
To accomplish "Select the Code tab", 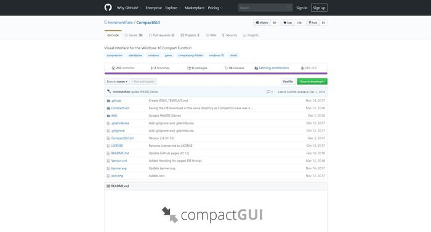I will coord(113,35).
